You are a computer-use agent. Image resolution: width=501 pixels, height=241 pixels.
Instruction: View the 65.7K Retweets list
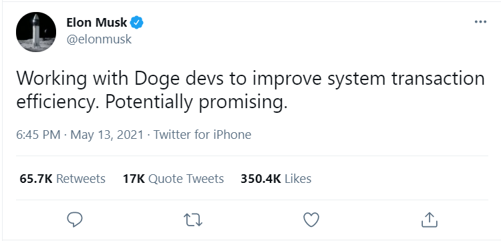click(62, 179)
